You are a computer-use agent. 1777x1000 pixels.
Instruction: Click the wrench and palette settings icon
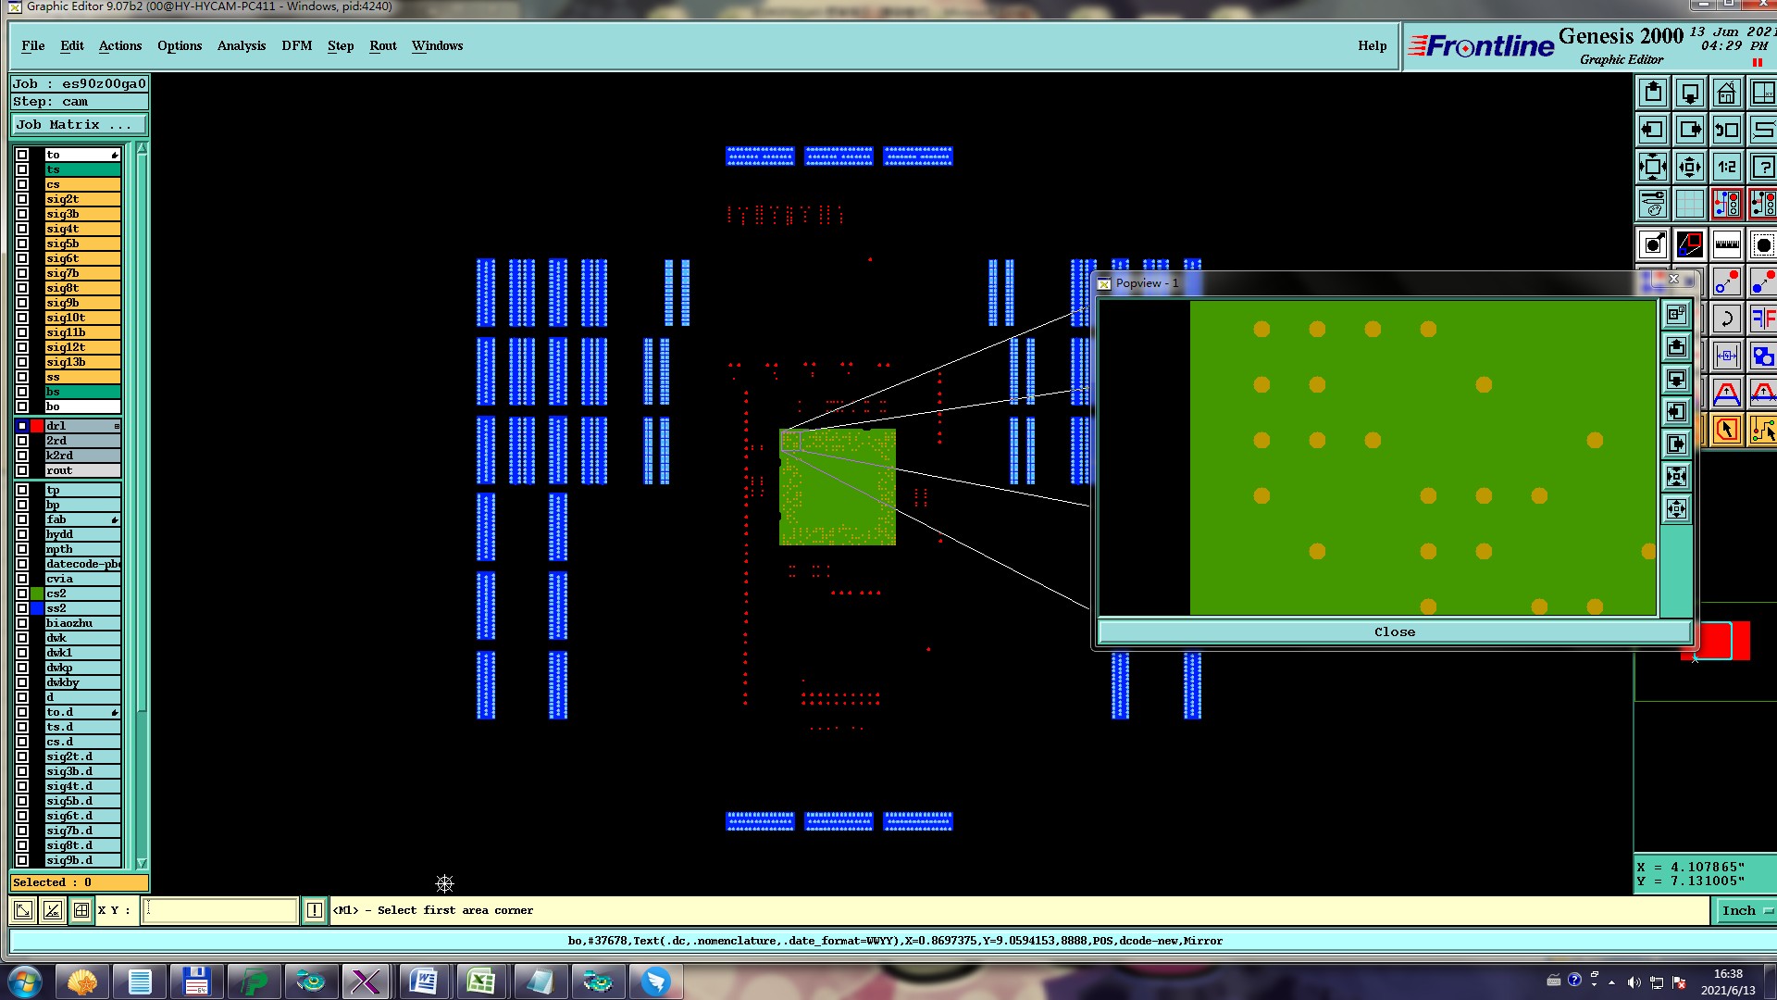pyautogui.click(x=1653, y=204)
